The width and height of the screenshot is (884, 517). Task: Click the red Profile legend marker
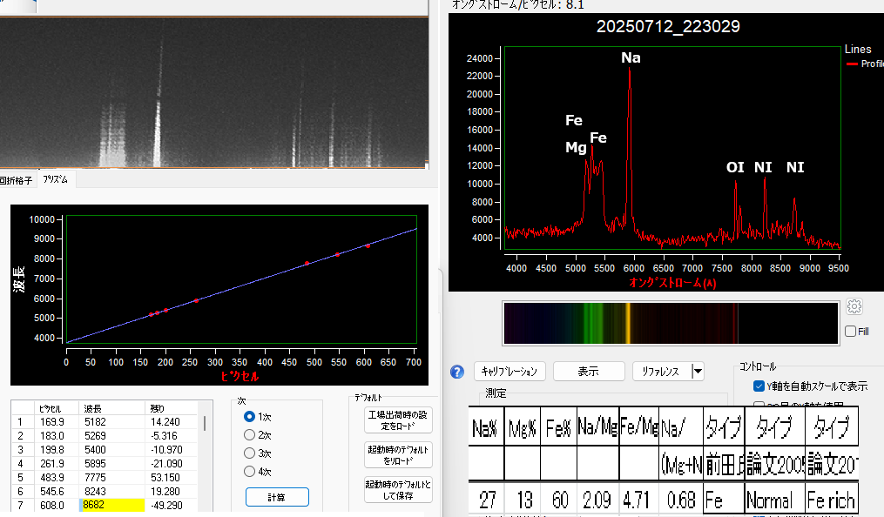(852, 64)
